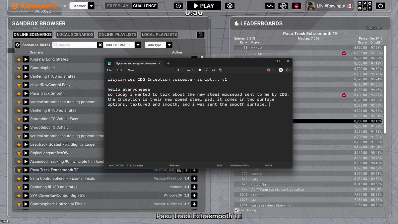Play Leaptrack Goated 75% Slightly Larger
The height and width of the screenshot is (224, 398).
click(26, 145)
